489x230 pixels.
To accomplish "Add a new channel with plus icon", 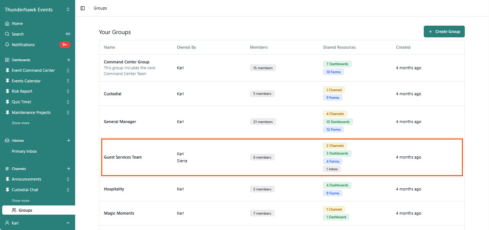I will pyautogui.click(x=69, y=168).
